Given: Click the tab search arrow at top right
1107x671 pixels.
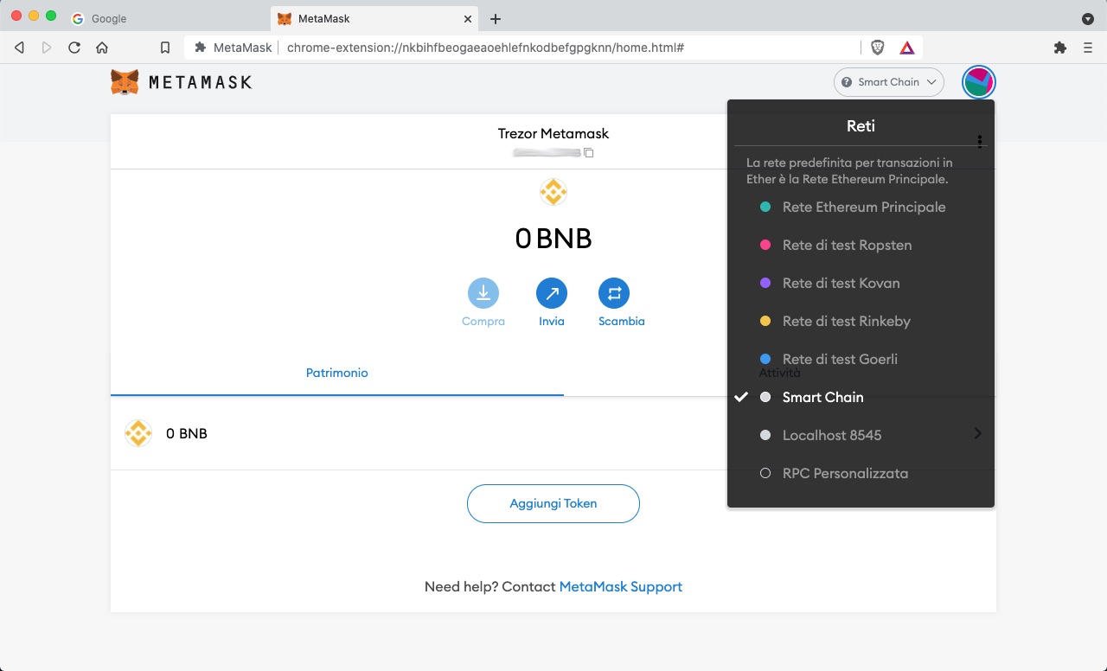Looking at the screenshot, I should 1088,18.
